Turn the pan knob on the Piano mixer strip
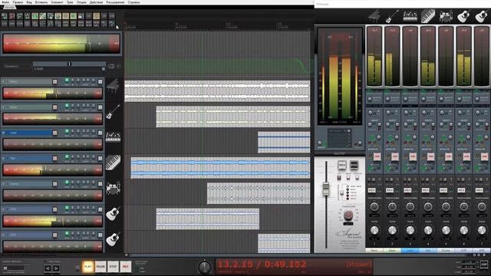The image size is (491, 276). coord(374,206)
